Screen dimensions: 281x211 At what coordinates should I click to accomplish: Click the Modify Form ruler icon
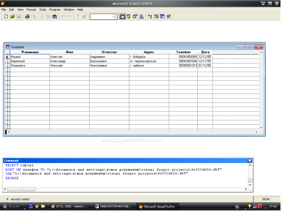84,17
